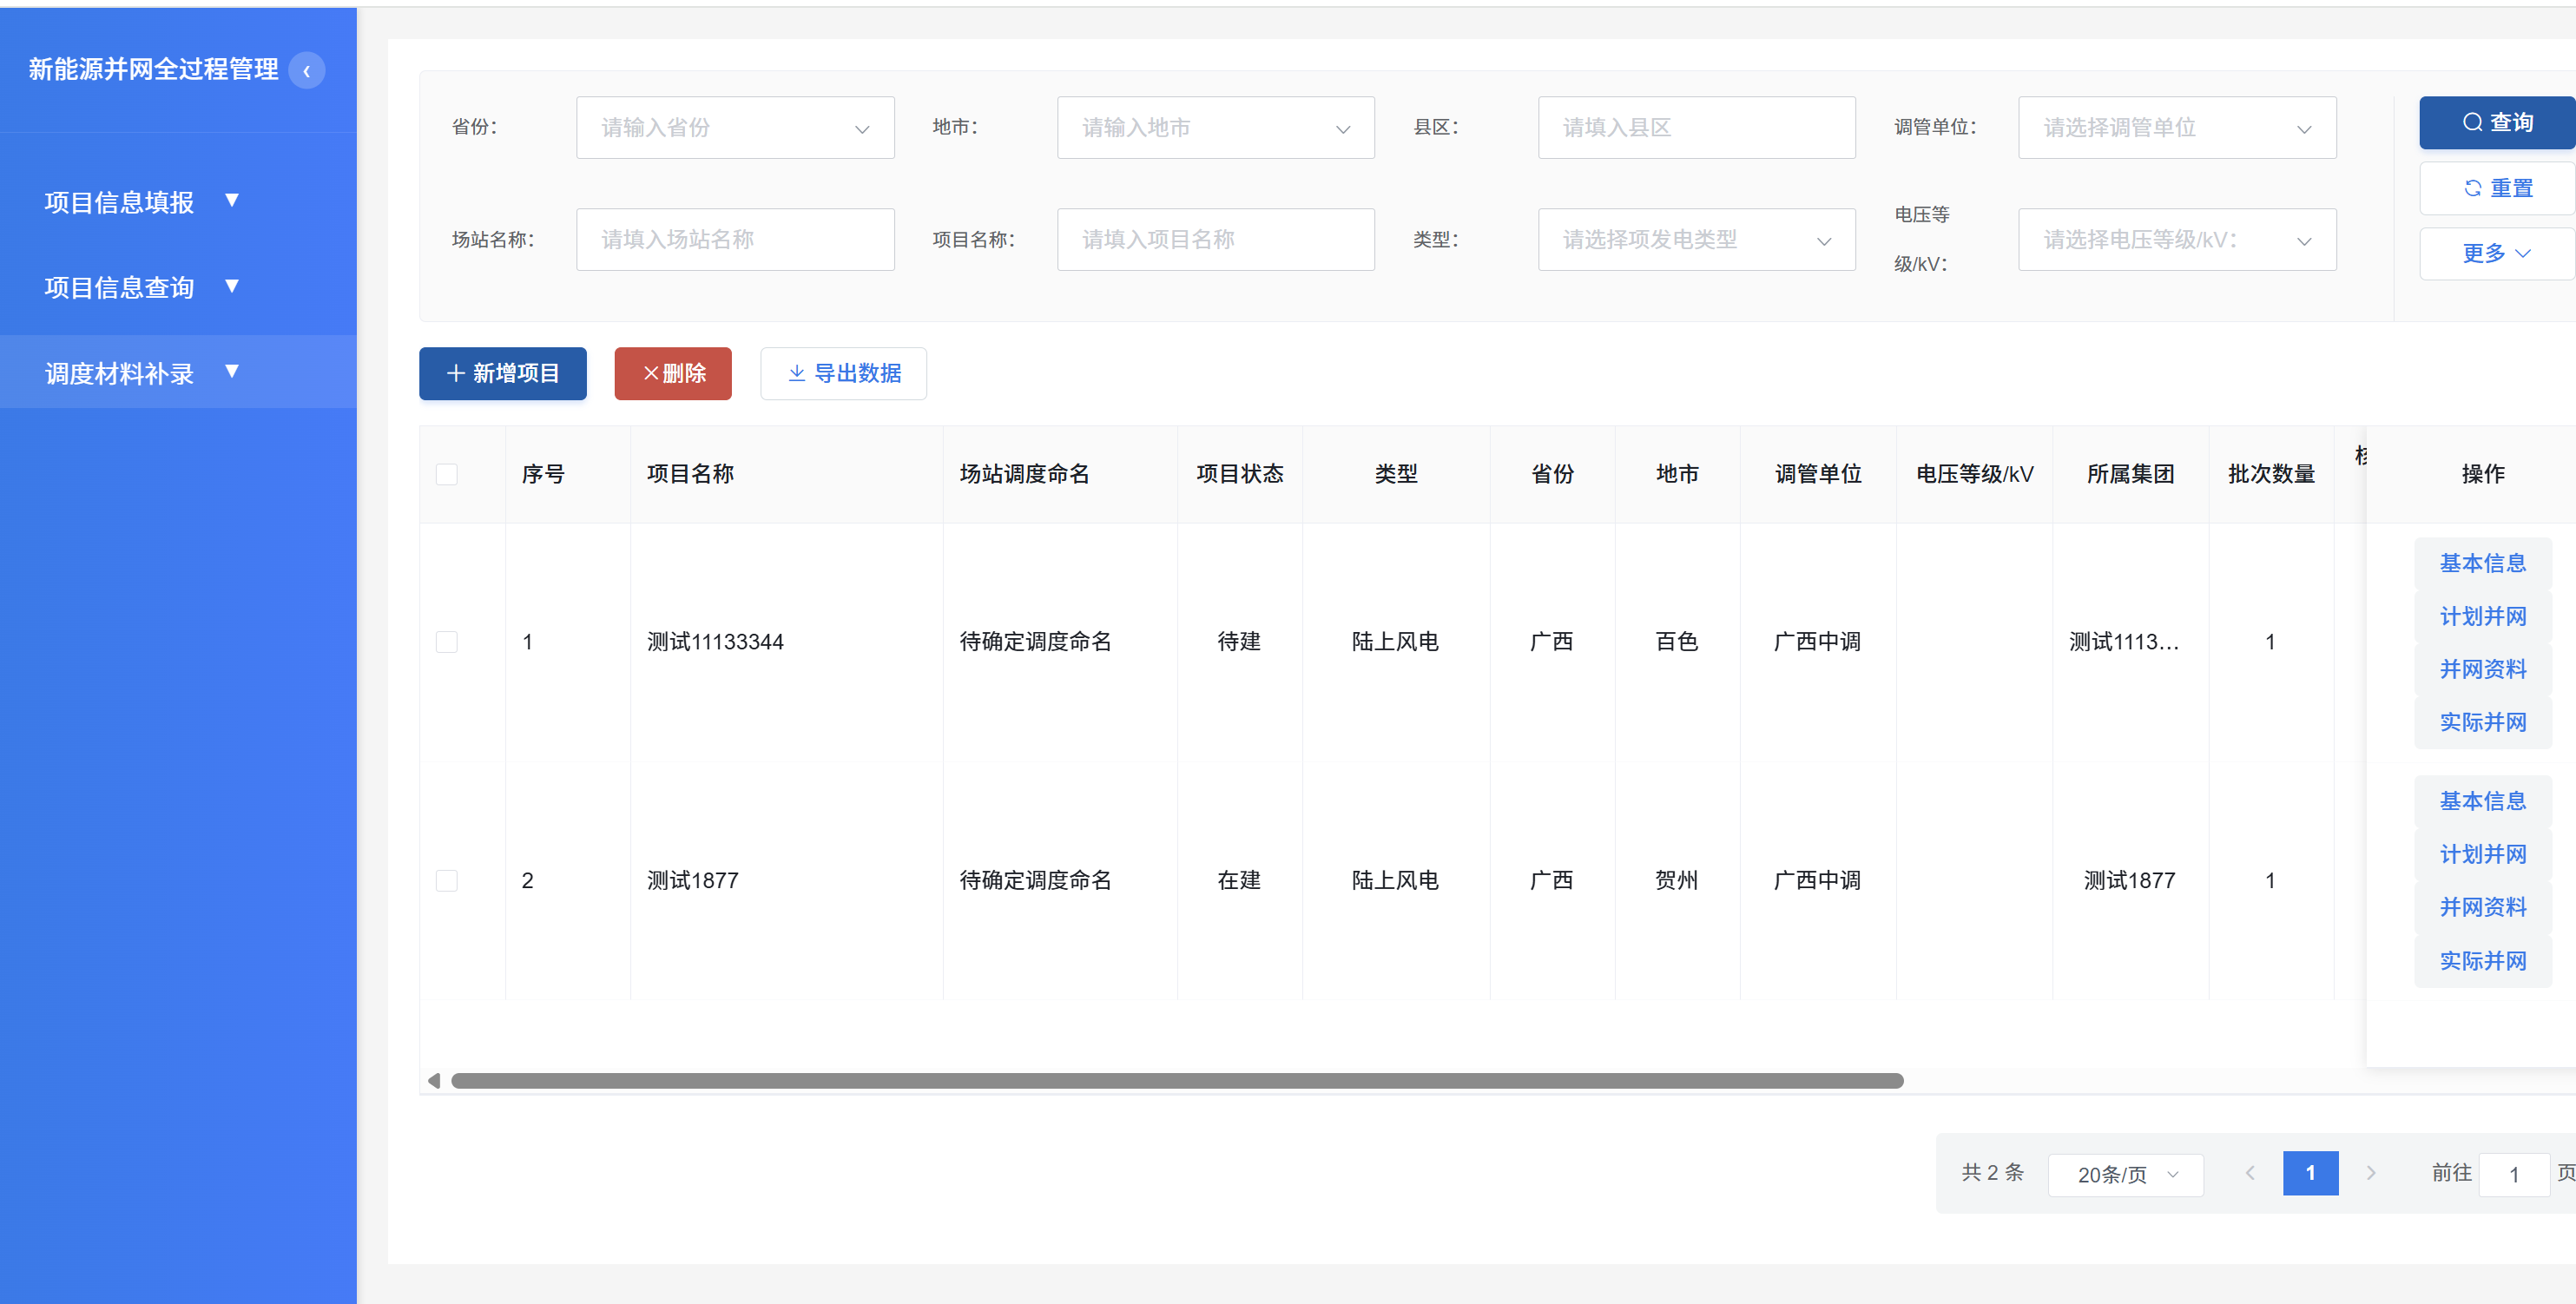Screen dimensions: 2576x1304
Task: Open the 电压等级/kV dropdown
Action: [2177, 240]
